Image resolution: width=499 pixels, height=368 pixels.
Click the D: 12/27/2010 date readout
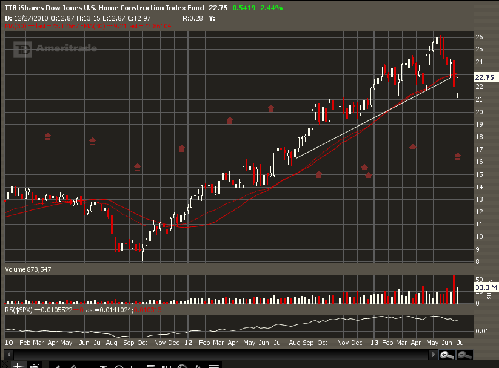click(x=27, y=18)
